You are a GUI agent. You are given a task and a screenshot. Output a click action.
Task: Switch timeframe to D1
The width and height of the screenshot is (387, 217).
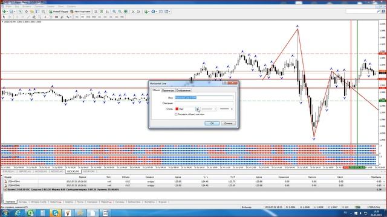click(x=111, y=17)
